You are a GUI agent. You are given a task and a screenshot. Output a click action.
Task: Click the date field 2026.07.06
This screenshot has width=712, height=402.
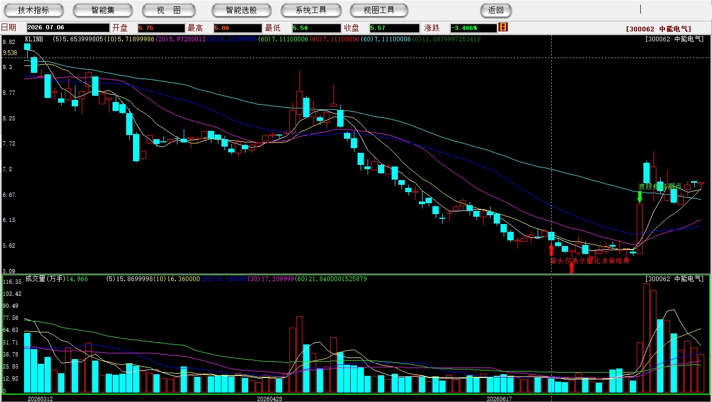tap(68, 28)
